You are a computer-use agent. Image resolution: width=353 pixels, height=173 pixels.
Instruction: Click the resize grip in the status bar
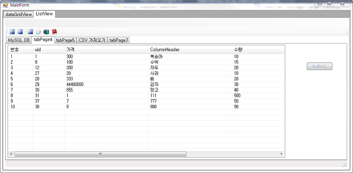[345, 165]
